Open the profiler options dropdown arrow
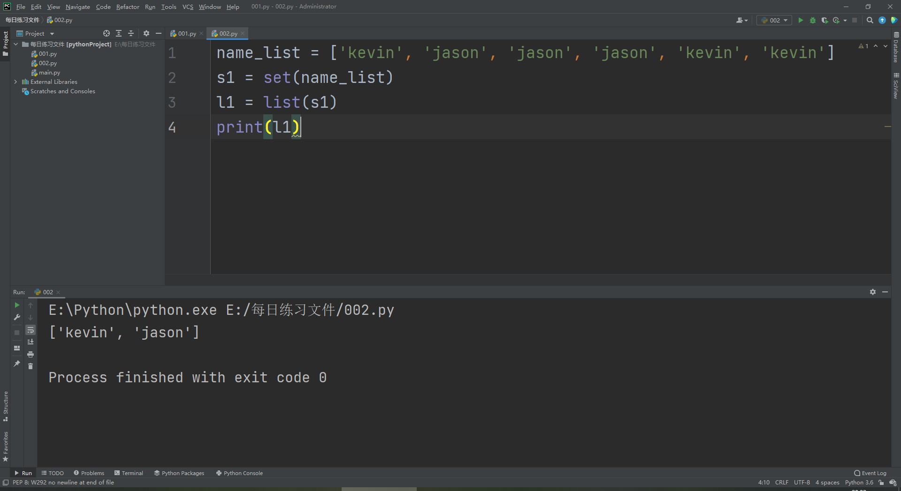This screenshot has width=901, height=491. click(x=845, y=20)
